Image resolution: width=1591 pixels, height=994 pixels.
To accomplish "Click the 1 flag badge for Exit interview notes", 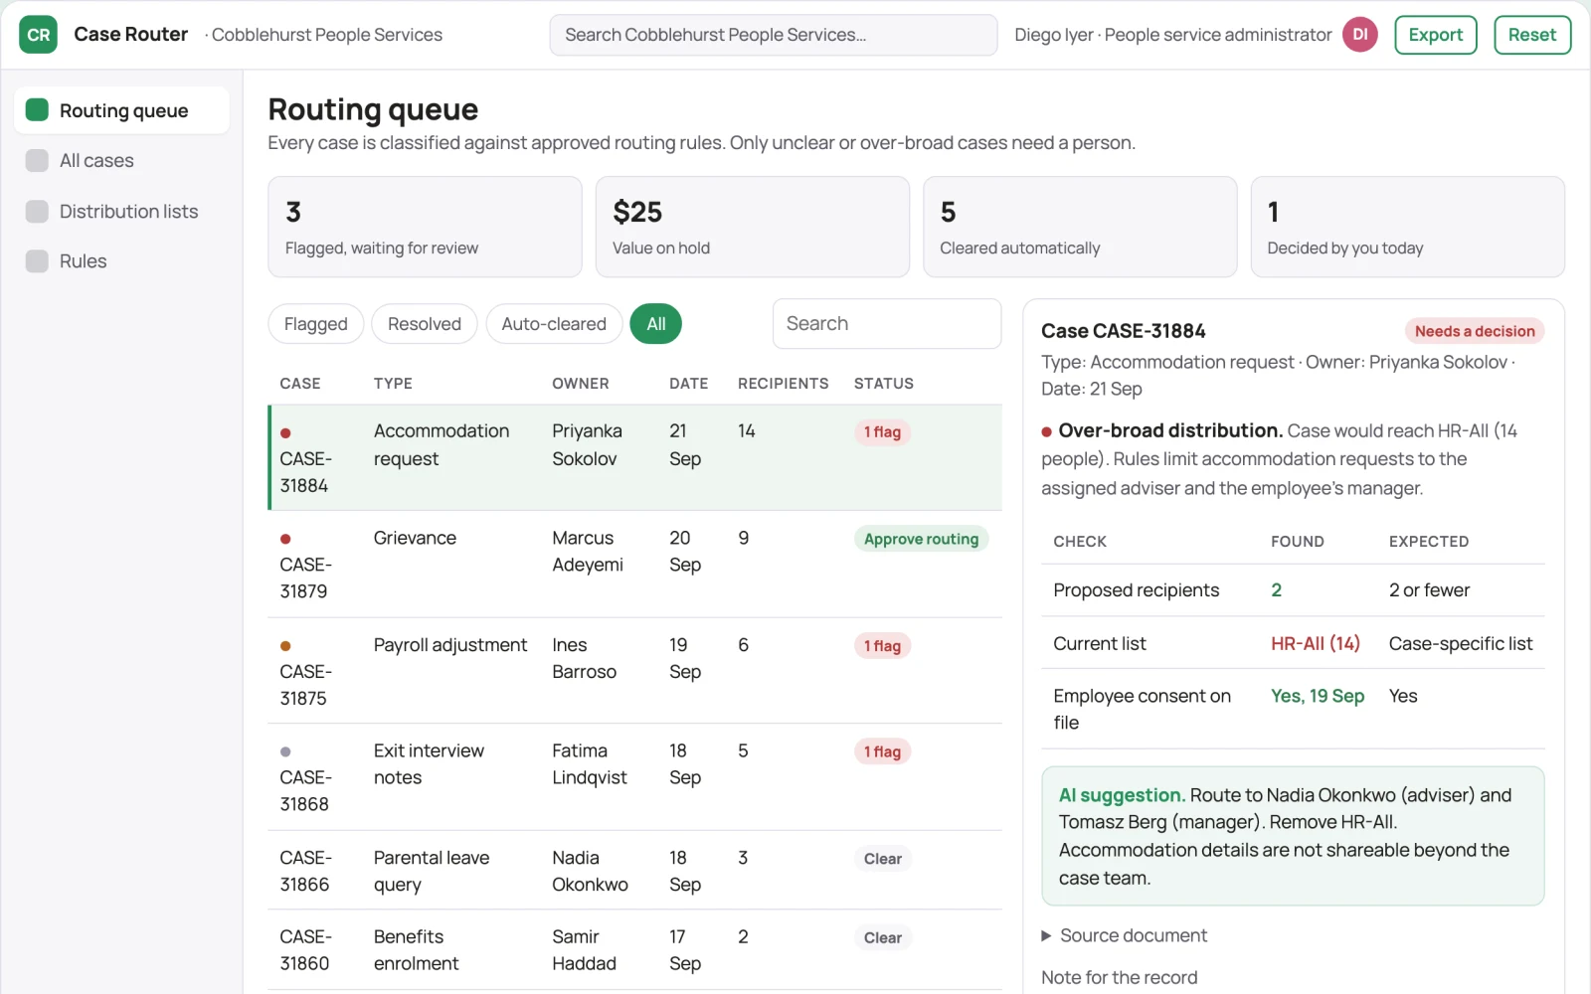I will [882, 752].
